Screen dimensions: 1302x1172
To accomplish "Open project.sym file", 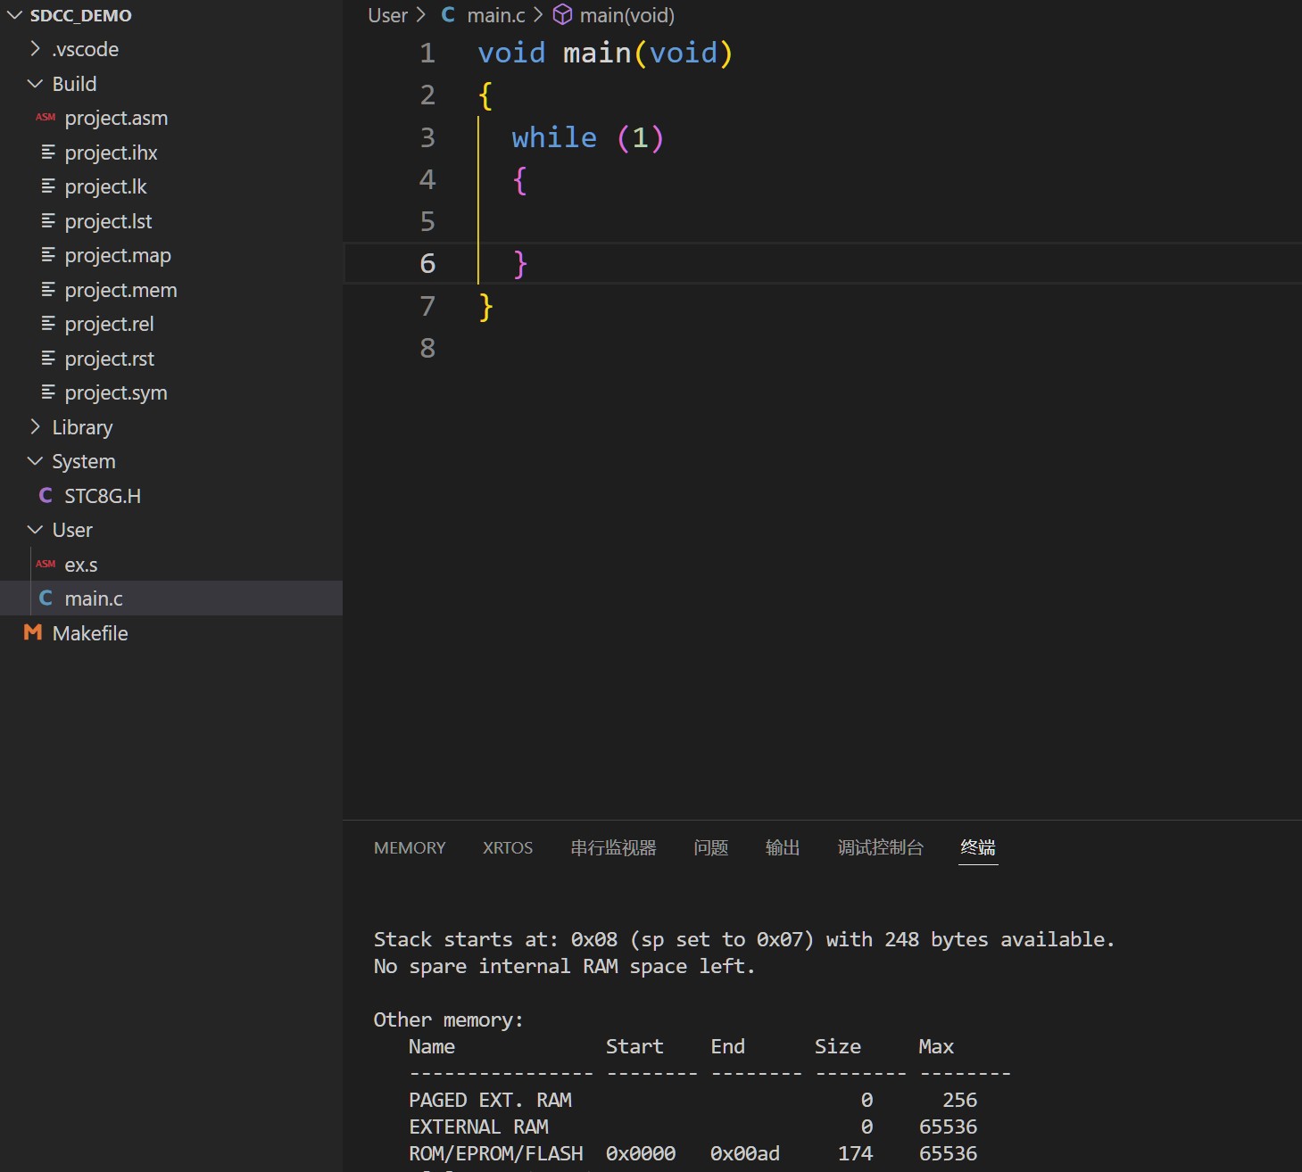I will coord(116,392).
